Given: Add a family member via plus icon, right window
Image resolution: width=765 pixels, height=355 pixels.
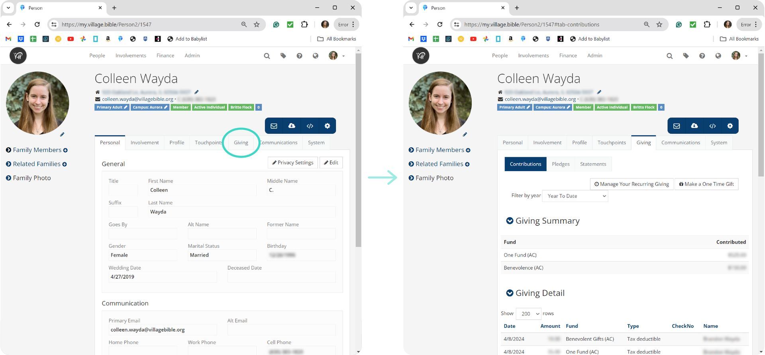Looking at the screenshot, I should (x=468, y=150).
